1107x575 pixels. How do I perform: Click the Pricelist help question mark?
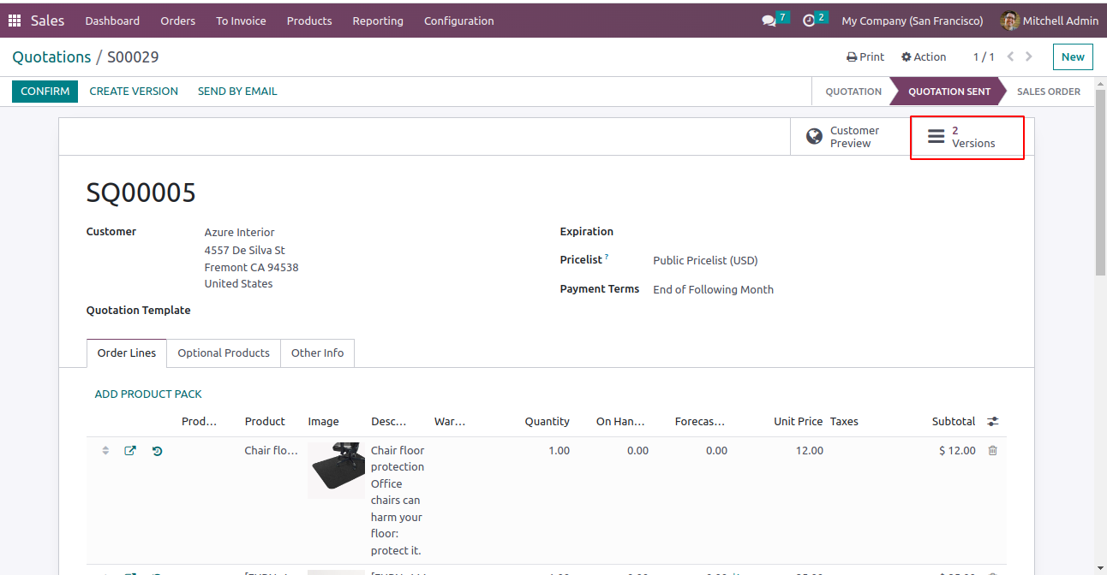point(607,257)
